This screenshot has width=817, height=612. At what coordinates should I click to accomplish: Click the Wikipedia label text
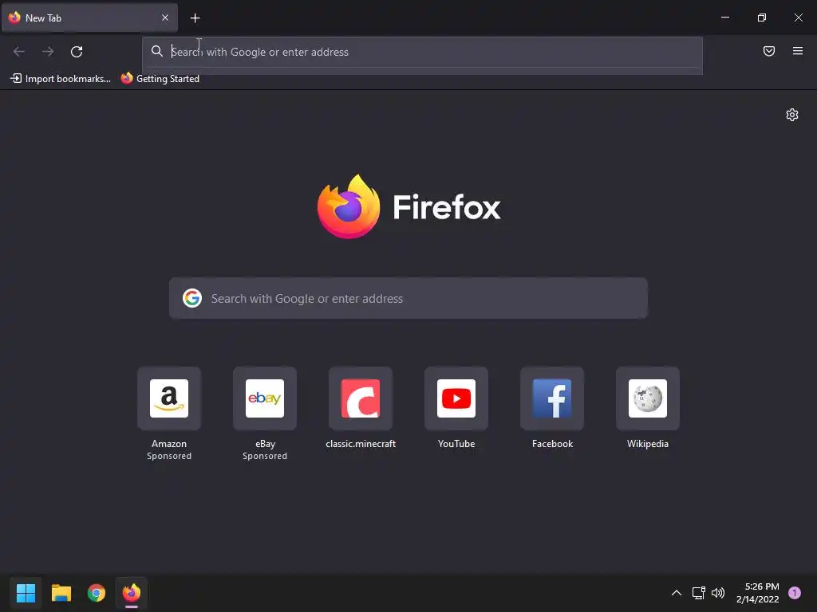[648, 444]
